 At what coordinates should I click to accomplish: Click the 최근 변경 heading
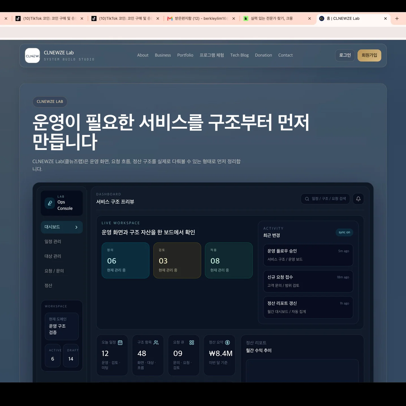[x=272, y=236]
